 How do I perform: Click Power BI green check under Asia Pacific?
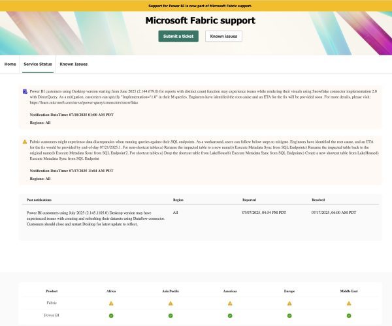pyautogui.click(x=171, y=316)
